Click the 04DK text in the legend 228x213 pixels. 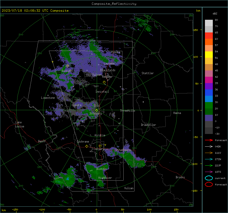point(218,146)
